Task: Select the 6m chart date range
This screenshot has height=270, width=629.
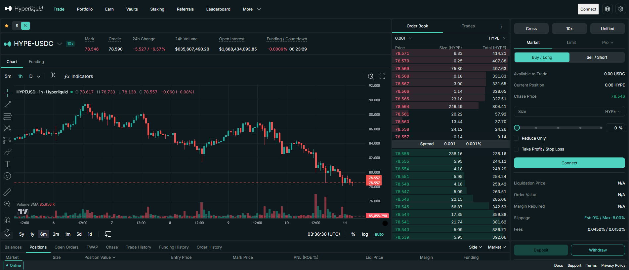Action: [43, 234]
